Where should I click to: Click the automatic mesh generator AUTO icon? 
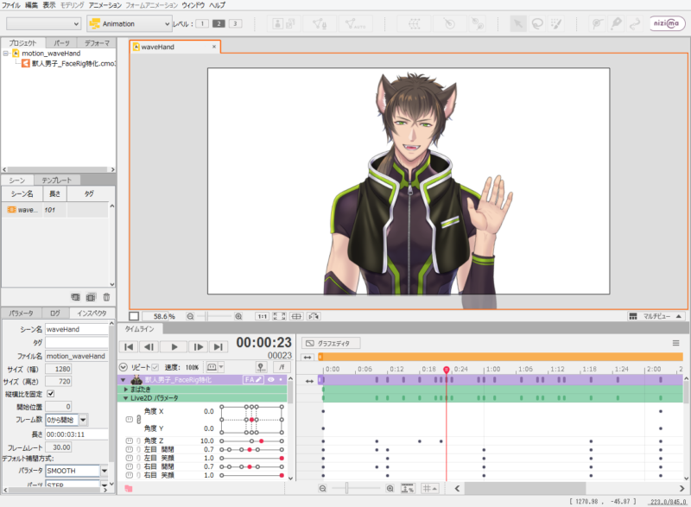click(355, 24)
